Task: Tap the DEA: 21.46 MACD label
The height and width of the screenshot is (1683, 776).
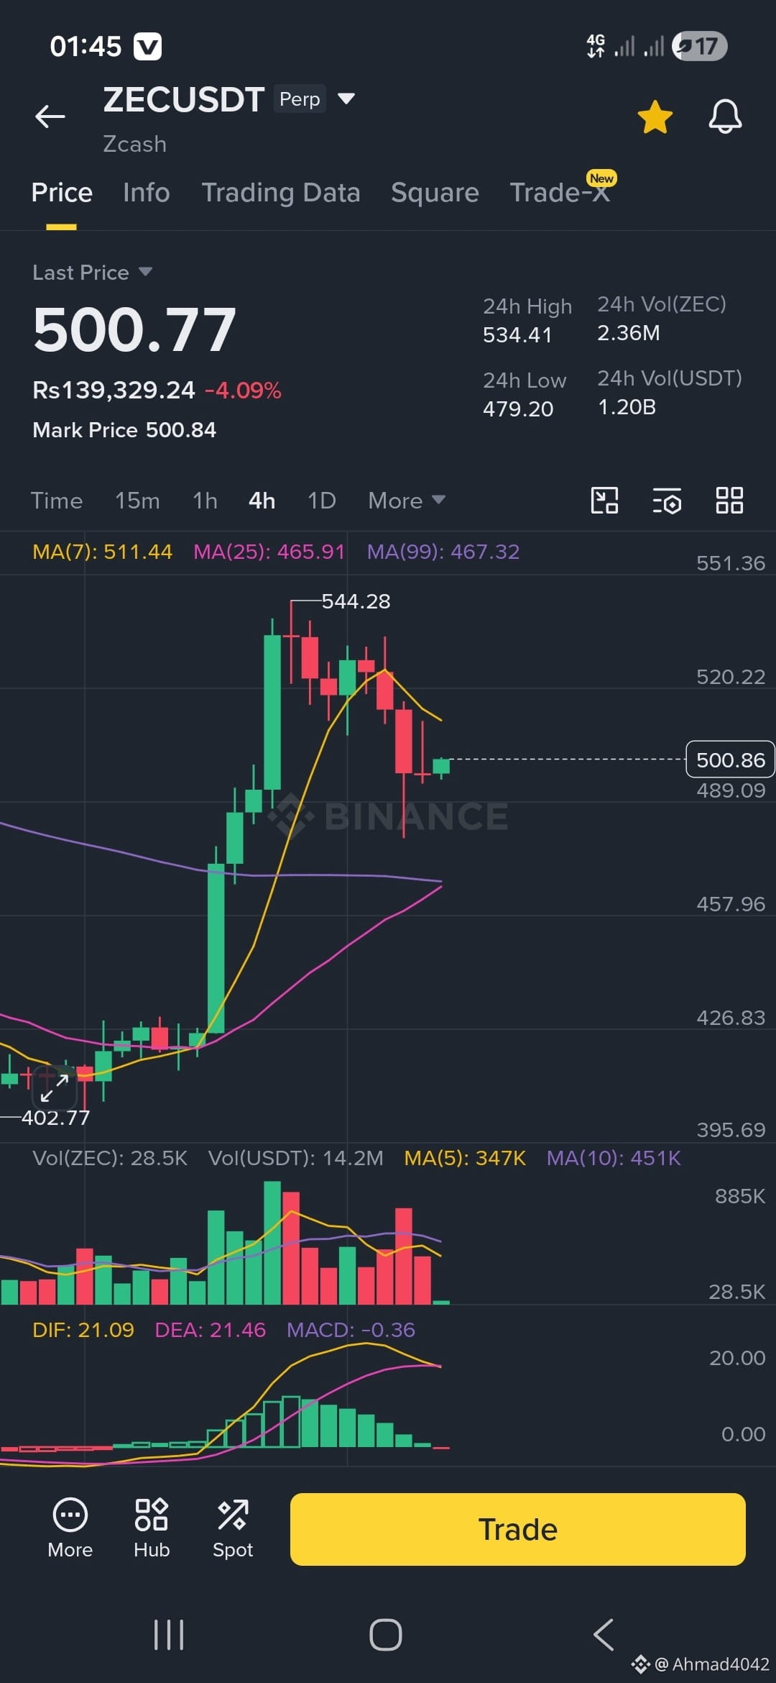Action: point(211,1330)
